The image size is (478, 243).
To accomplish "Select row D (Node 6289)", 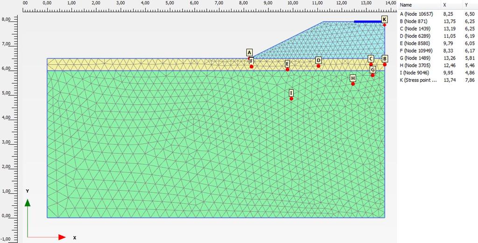I will pos(438,36).
